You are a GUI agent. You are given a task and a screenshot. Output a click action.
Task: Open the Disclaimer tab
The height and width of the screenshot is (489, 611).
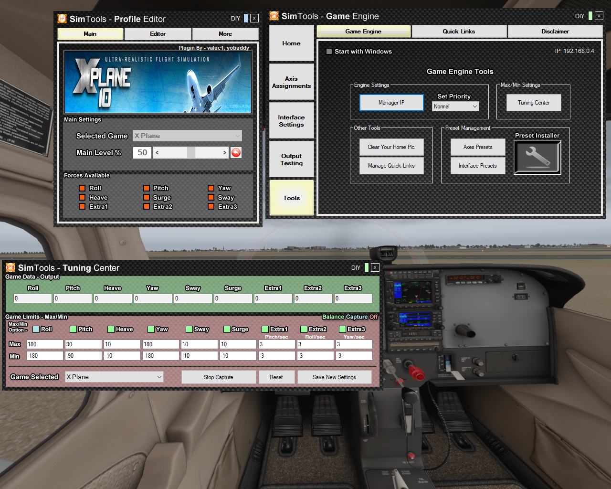pos(555,32)
